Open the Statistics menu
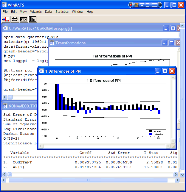Viewport: 186px width, 192px height. (x=62, y=12)
